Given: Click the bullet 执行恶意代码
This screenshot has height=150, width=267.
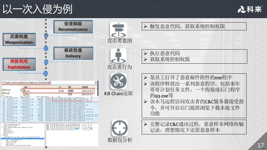Looking at the screenshot, I should [165, 53].
